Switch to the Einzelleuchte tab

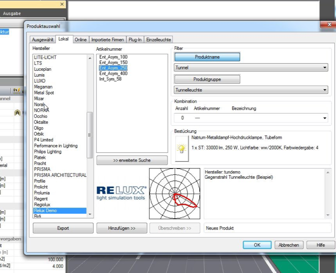(159, 40)
